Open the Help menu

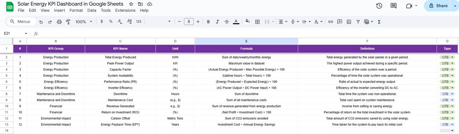tap(144, 10)
